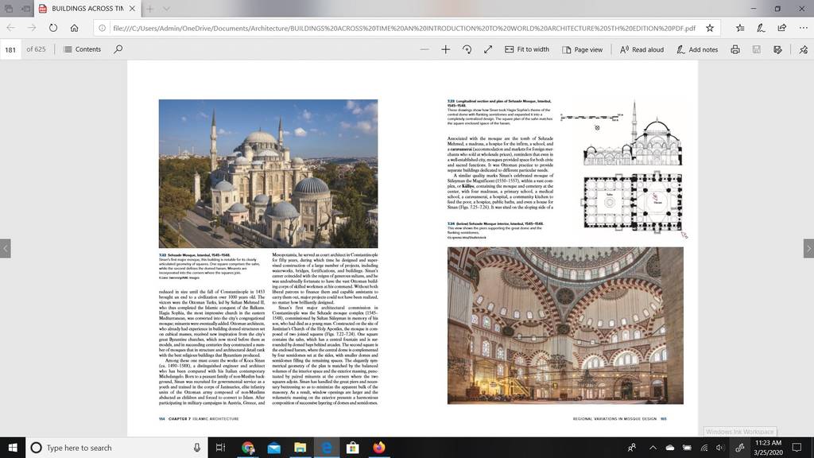This screenshot has width=814, height=458.
Task: Check battery status icon
Action: [x=687, y=448]
